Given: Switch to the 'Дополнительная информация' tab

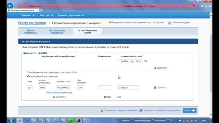Looking at the screenshot, I should point(57,31).
